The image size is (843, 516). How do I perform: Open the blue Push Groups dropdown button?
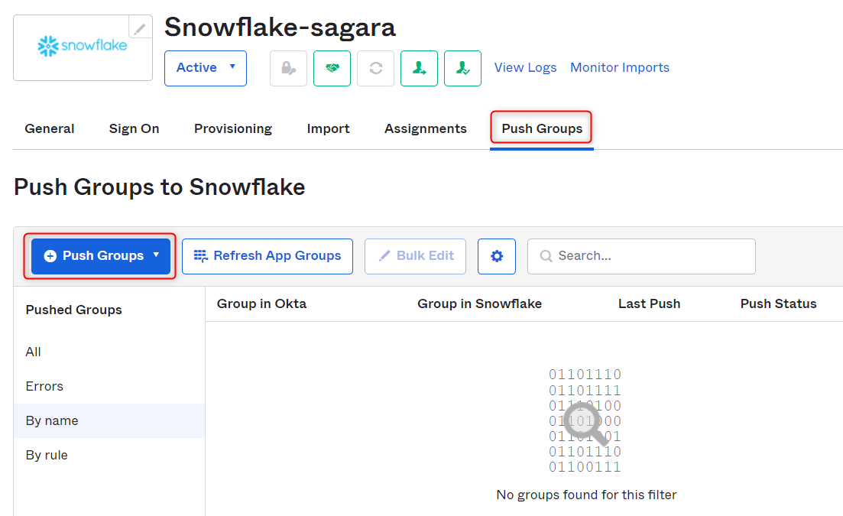101,256
